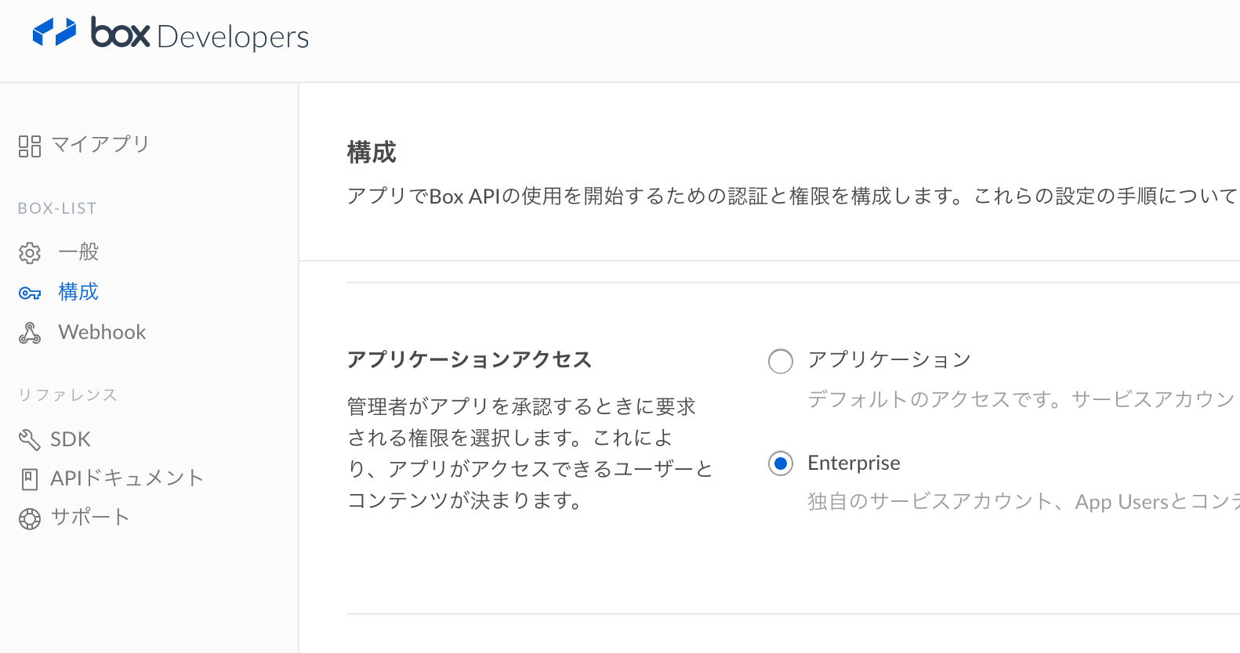Go to マイアプリ

click(x=100, y=144)
